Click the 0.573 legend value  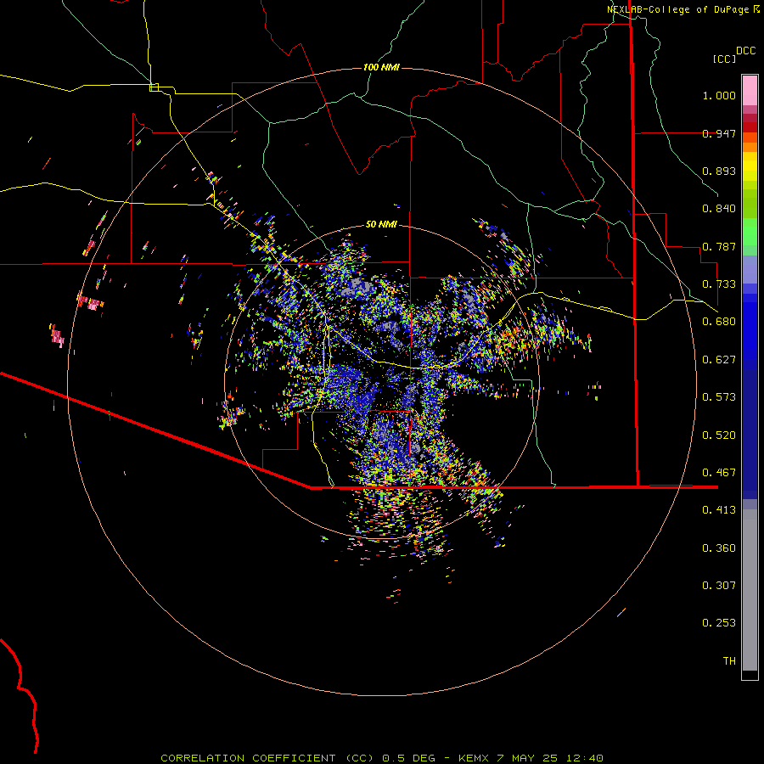coord(719,397)
